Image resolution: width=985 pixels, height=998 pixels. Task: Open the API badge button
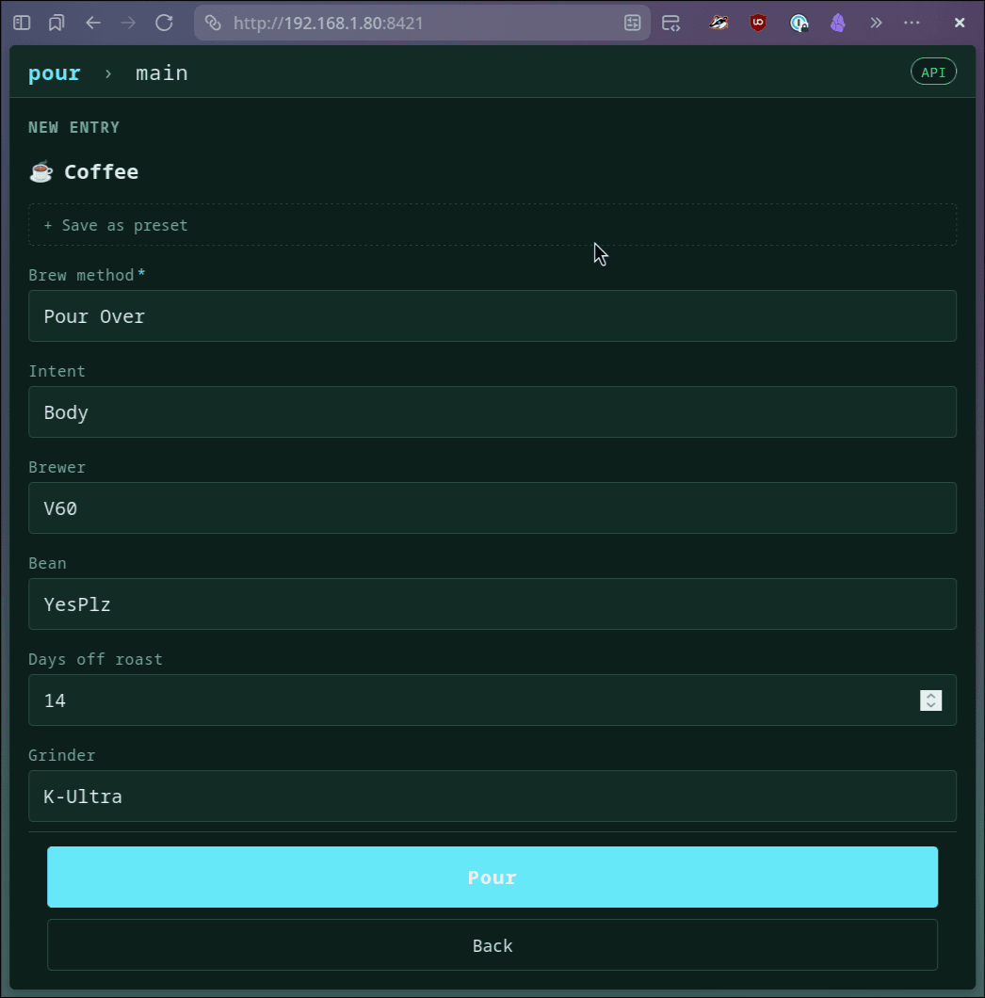pyautogui.click(x=933, y=72)
